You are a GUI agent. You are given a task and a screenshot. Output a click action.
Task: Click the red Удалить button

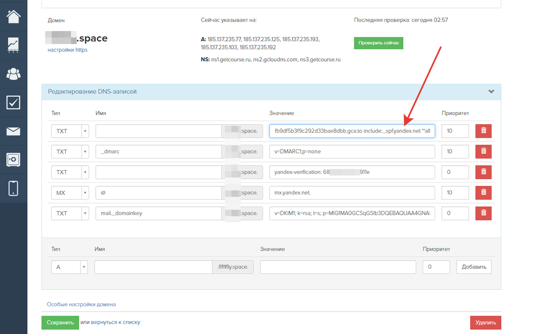point(486,322)
